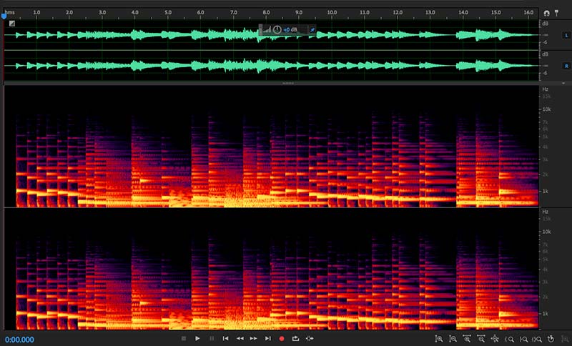Zoom to selection icon

(537, 339)
